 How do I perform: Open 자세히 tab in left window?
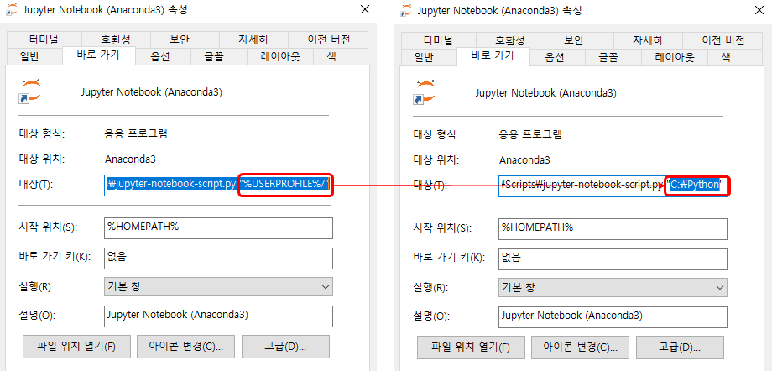pyautogui.click(x=253, y=40)
